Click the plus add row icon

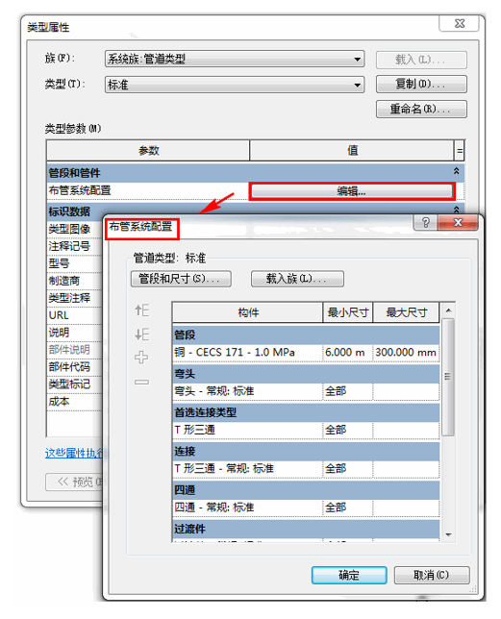(141, 358)
